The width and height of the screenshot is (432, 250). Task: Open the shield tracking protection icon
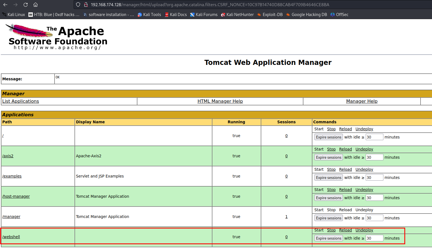[x=78, y=4]
